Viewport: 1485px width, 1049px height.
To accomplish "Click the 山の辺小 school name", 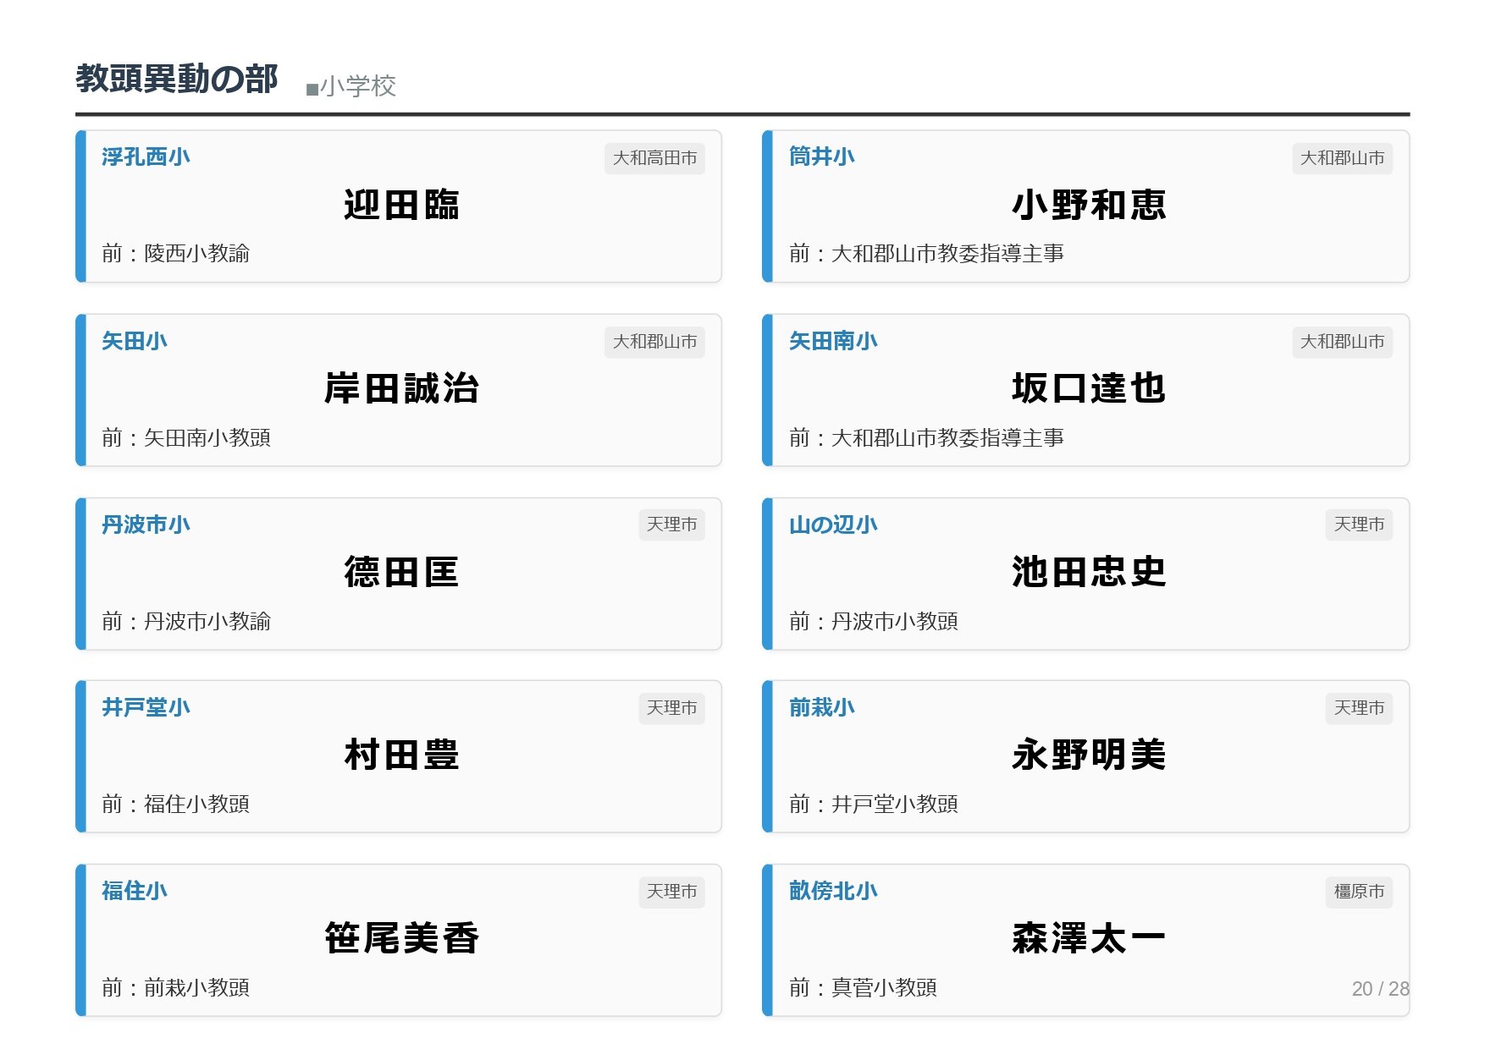I will click(x=833, y=524).
